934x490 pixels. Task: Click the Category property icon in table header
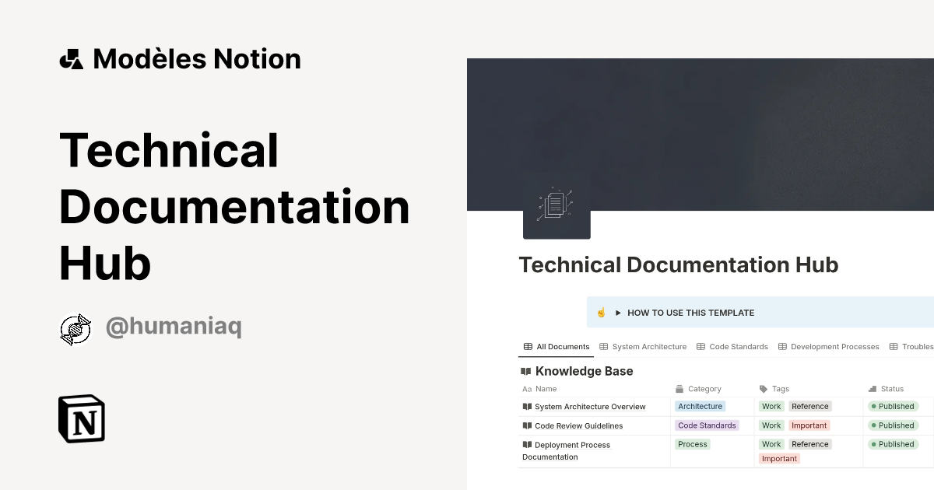pos(679,388)
